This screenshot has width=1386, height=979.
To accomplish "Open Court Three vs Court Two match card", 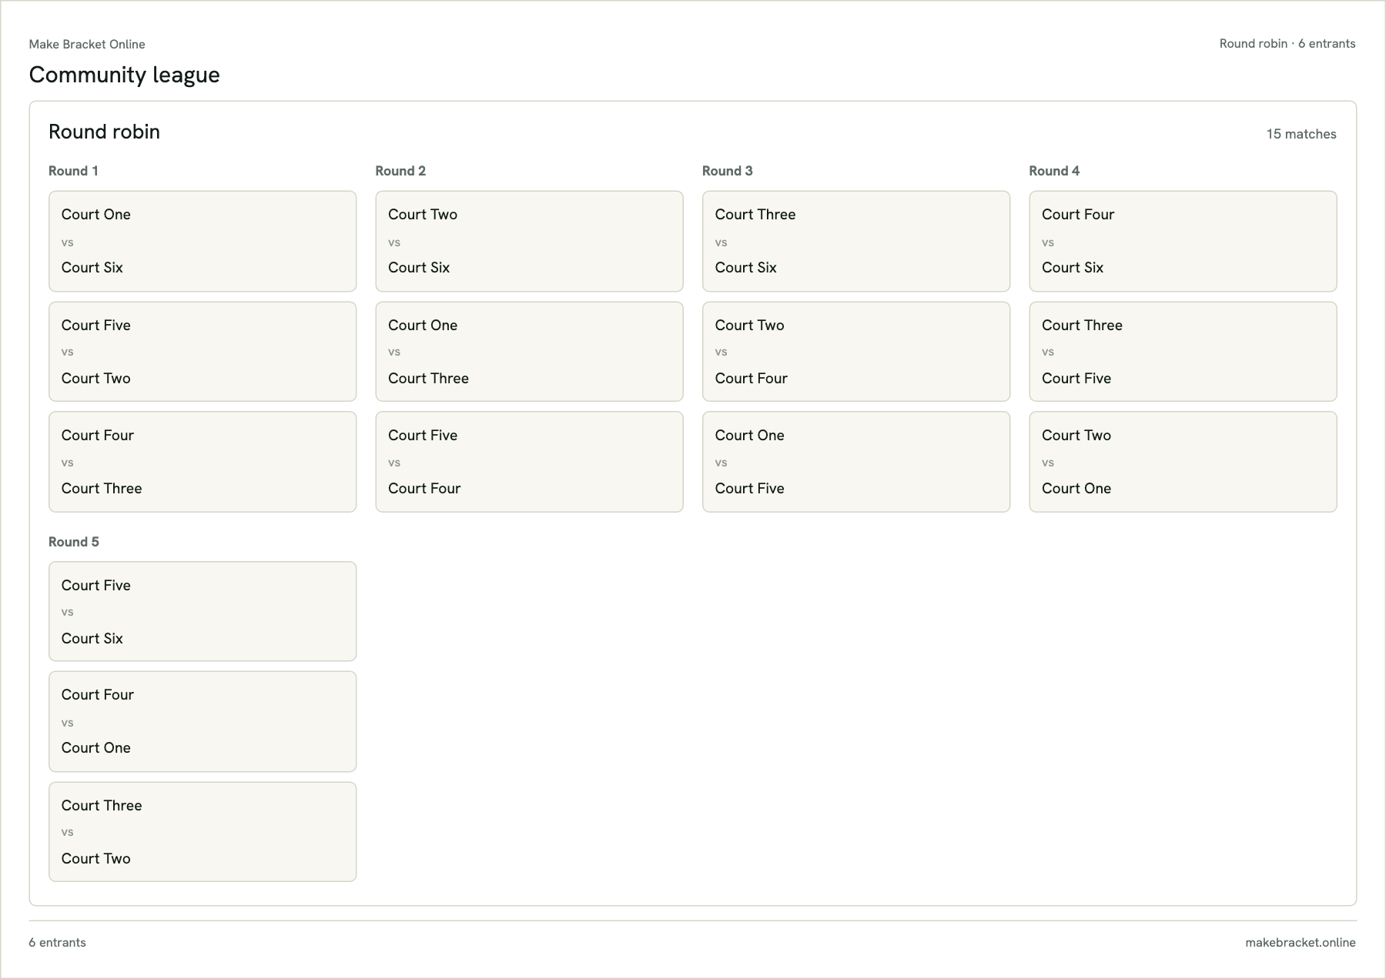I will (203, 832).
